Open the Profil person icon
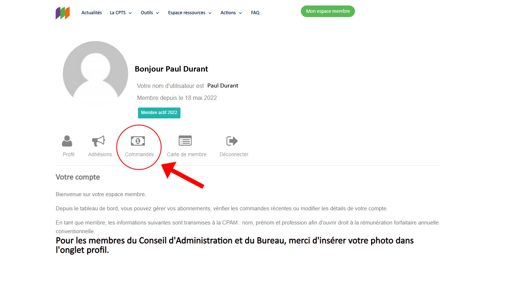 coord(67,141)
